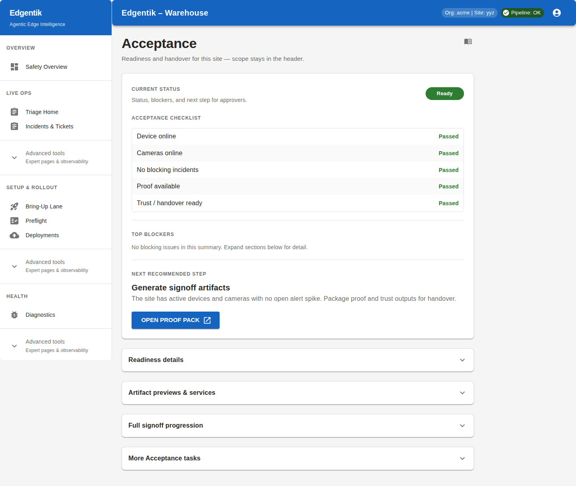Screen dimensions: 576x486
Task: Click the Incidents & Tickets clipboard icon
Action: pos(14,126)
